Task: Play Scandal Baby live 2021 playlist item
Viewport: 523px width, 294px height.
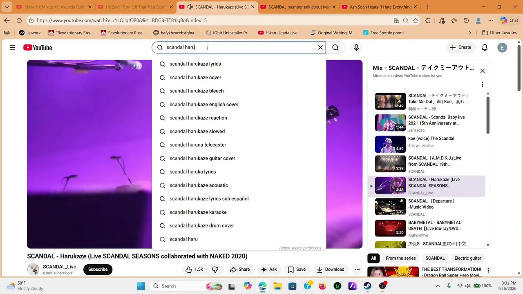Action: (426, 123)
